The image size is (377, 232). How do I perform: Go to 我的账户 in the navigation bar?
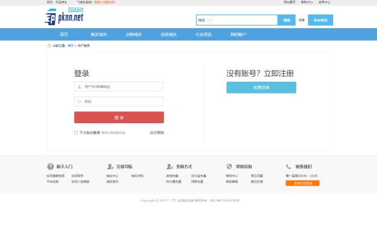click(238, 34)
